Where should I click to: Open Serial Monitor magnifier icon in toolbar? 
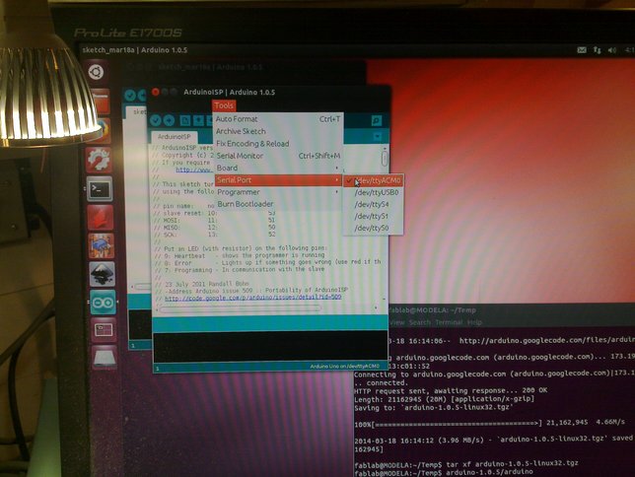377,120
